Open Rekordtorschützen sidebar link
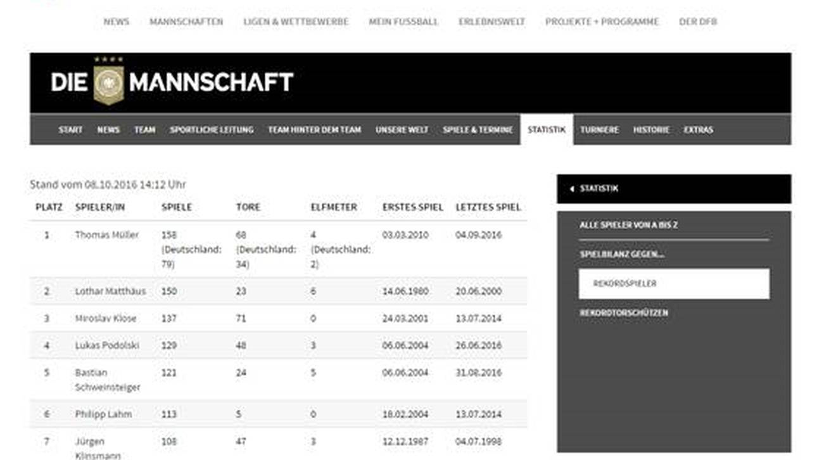This screenshot has width=817, height=460. 624,313
